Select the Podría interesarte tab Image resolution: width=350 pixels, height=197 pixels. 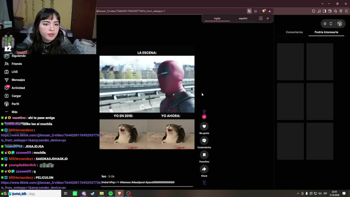point(326,32)
